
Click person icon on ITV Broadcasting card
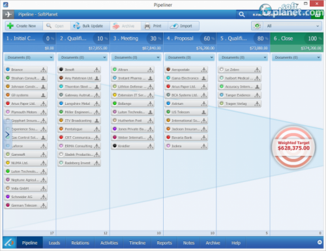[x=97, y=121]
